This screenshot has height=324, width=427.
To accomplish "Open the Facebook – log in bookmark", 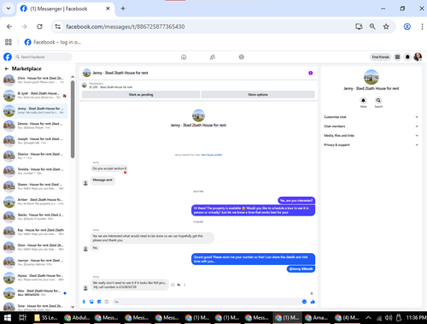I will [x=53, y=42].
